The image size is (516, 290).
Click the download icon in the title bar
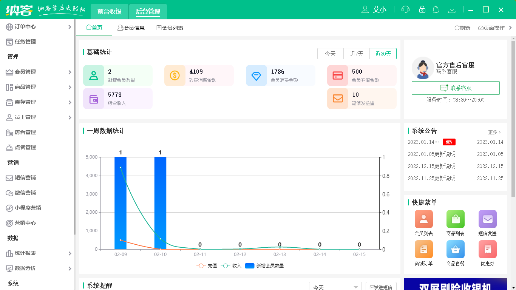pyautogui.click(x=452, y=9)
